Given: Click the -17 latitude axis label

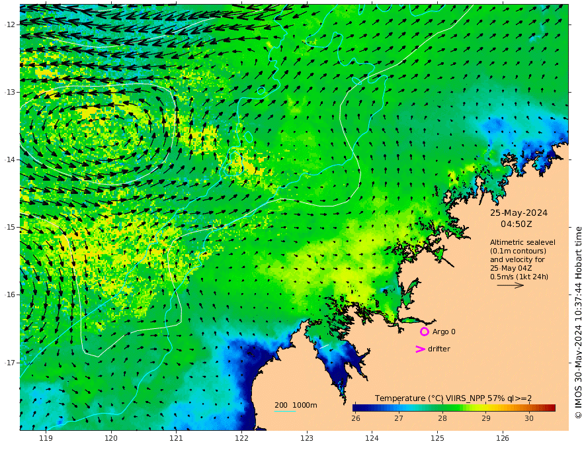Looking at the screenshot, I should pyautogui.click(x=10, y=363).
